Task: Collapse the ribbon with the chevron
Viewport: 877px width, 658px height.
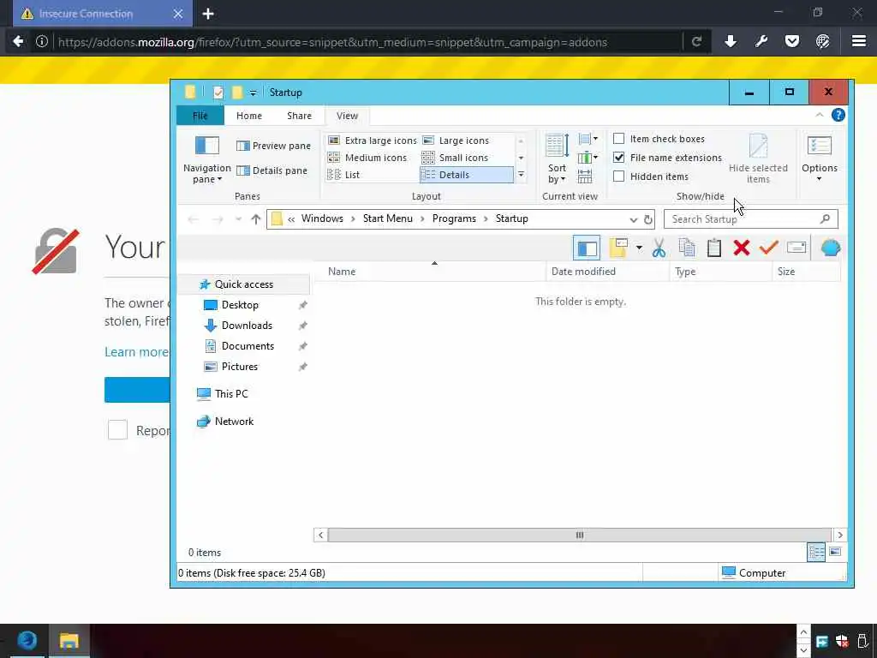Action: click(820, 116)
